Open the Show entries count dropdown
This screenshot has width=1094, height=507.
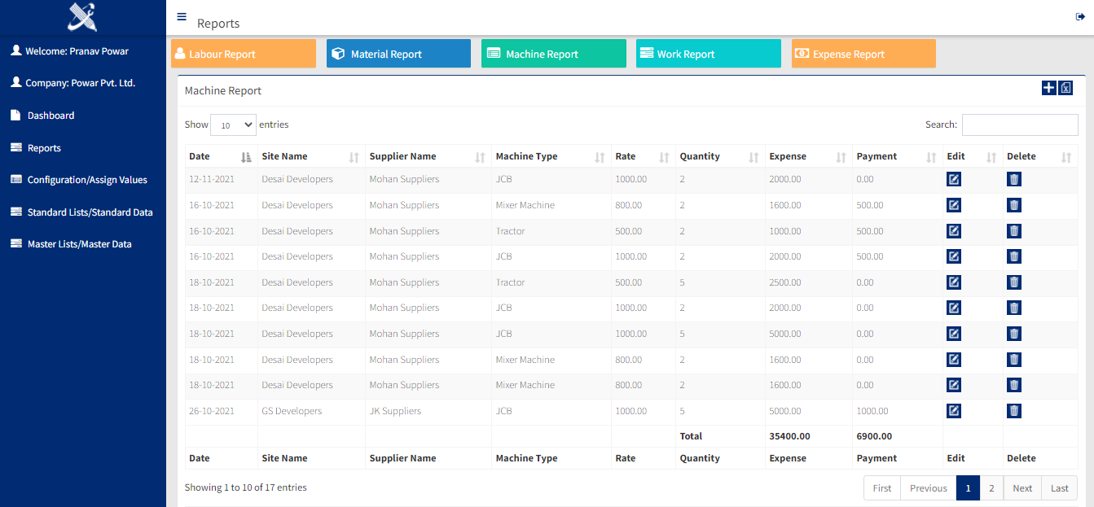[x=233, y=125]
